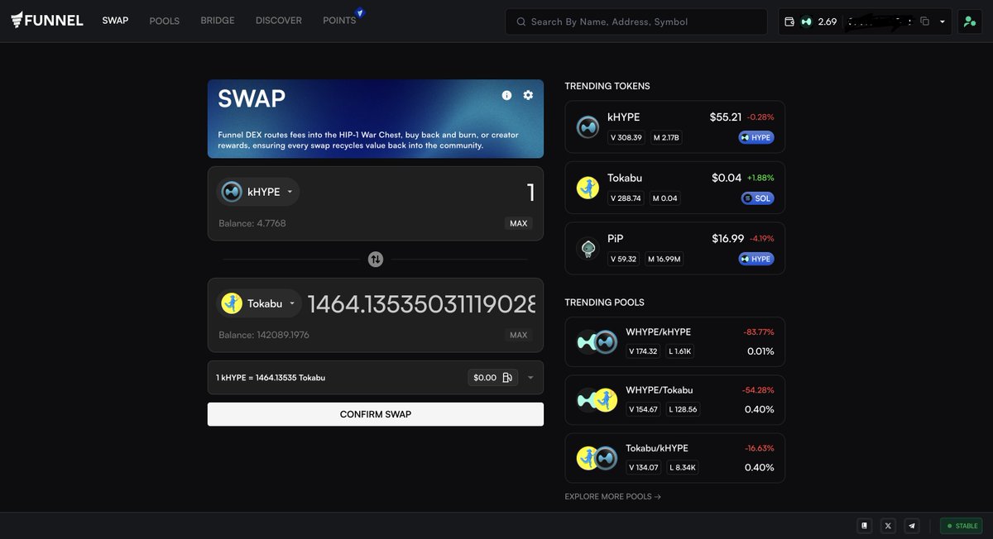
Task: Click kHYPE price $55.21
Action: 726,117
